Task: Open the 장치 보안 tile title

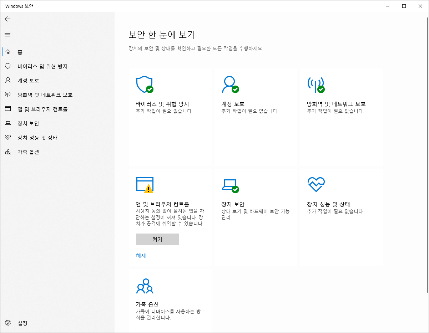Action: (x=233, y=204)
